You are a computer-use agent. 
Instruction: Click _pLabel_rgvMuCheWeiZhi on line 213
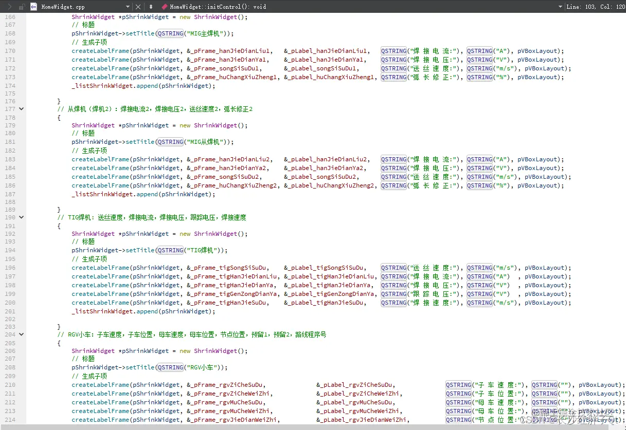(361, 411)
